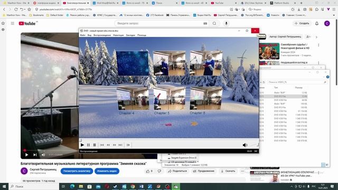Stop playback in the DVD player
Viewport: 338px width, 190px height.
click(95, 145)
